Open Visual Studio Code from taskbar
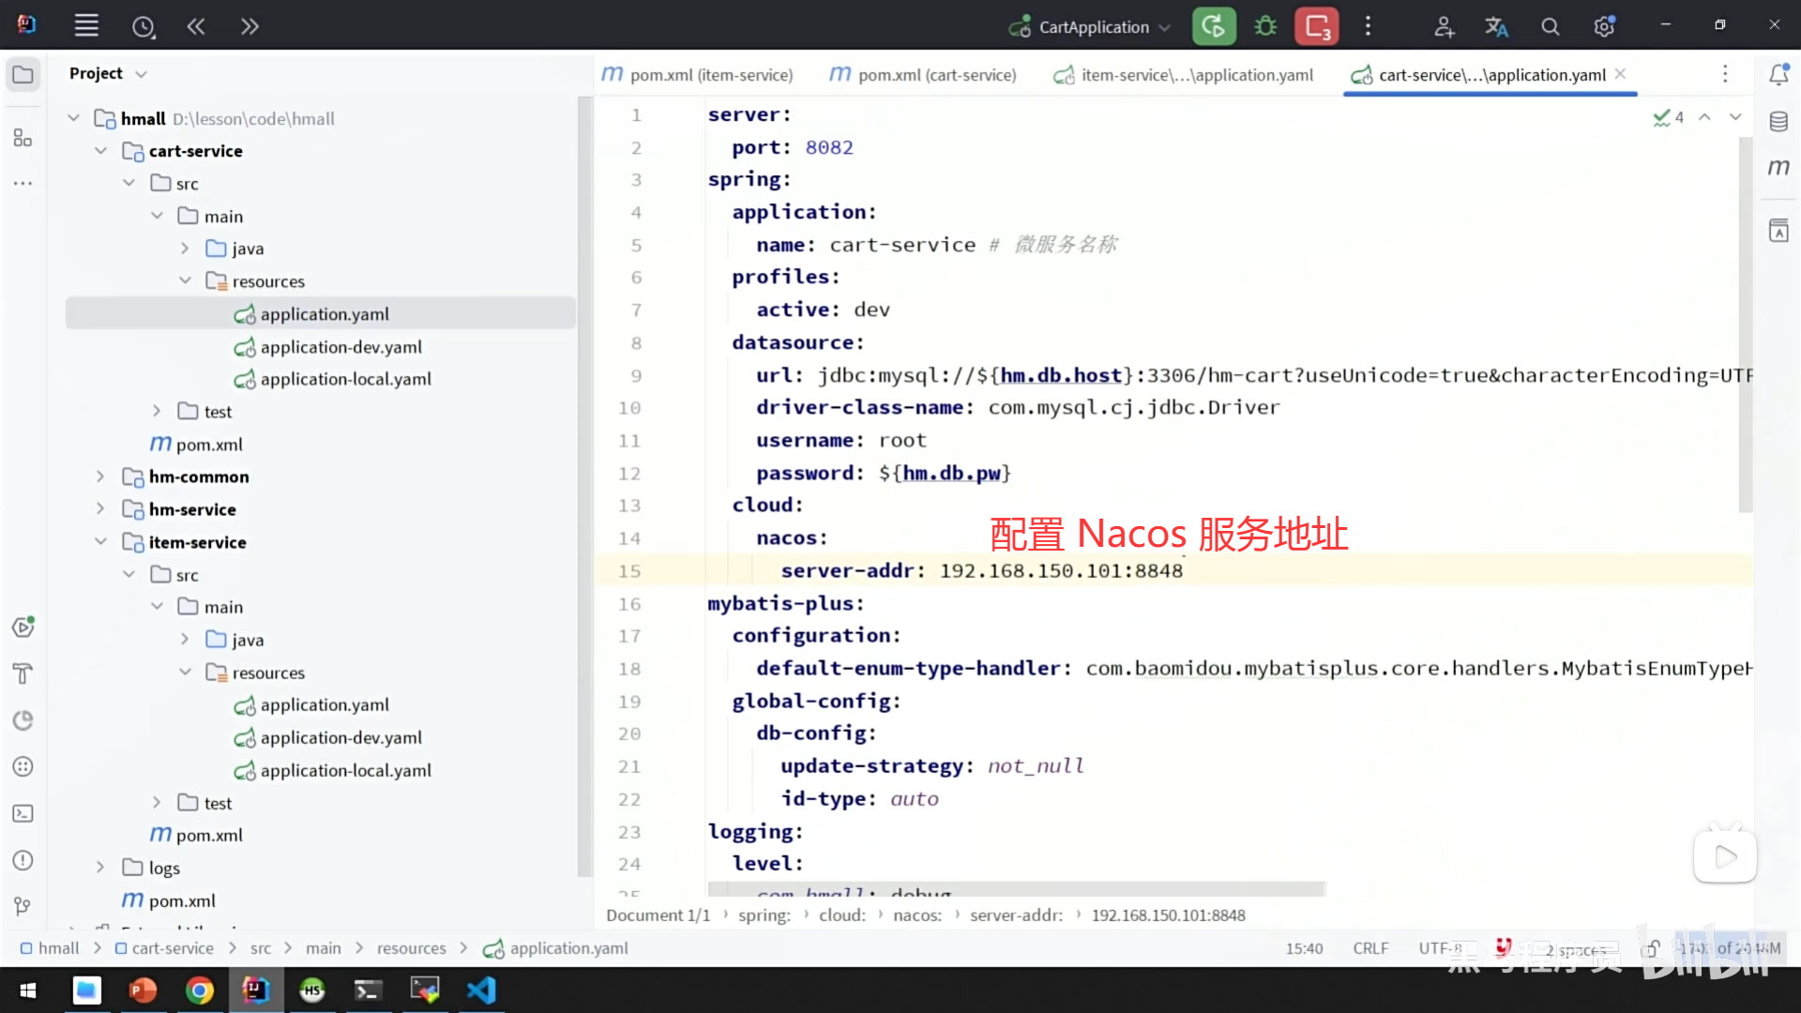 (x=481, y=990)
